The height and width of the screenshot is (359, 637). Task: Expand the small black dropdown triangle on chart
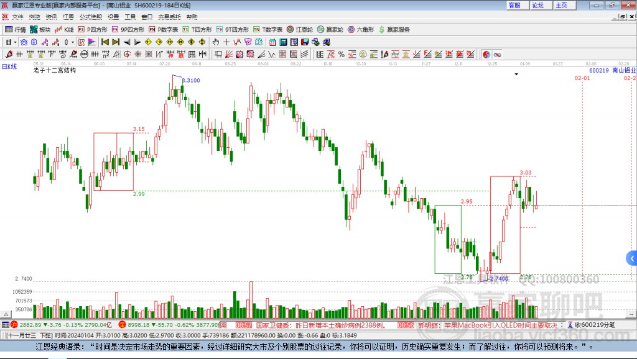click(516, 75)
